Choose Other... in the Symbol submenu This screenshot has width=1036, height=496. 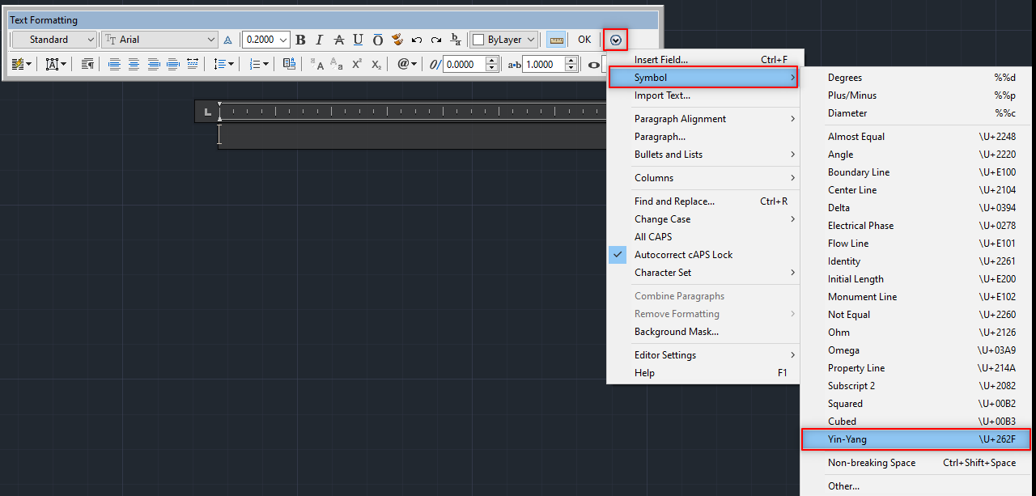[x=918, y=486]
